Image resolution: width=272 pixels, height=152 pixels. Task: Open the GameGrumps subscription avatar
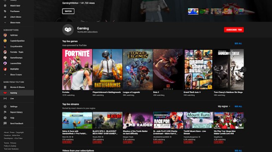(5, 58)
